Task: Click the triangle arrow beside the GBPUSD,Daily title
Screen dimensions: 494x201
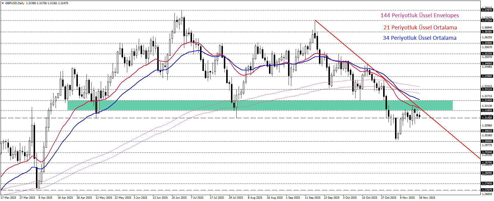Action: point(3,3)
